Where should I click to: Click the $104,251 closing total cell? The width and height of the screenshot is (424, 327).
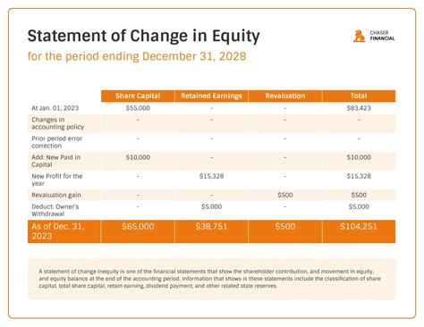click(359, 227)
